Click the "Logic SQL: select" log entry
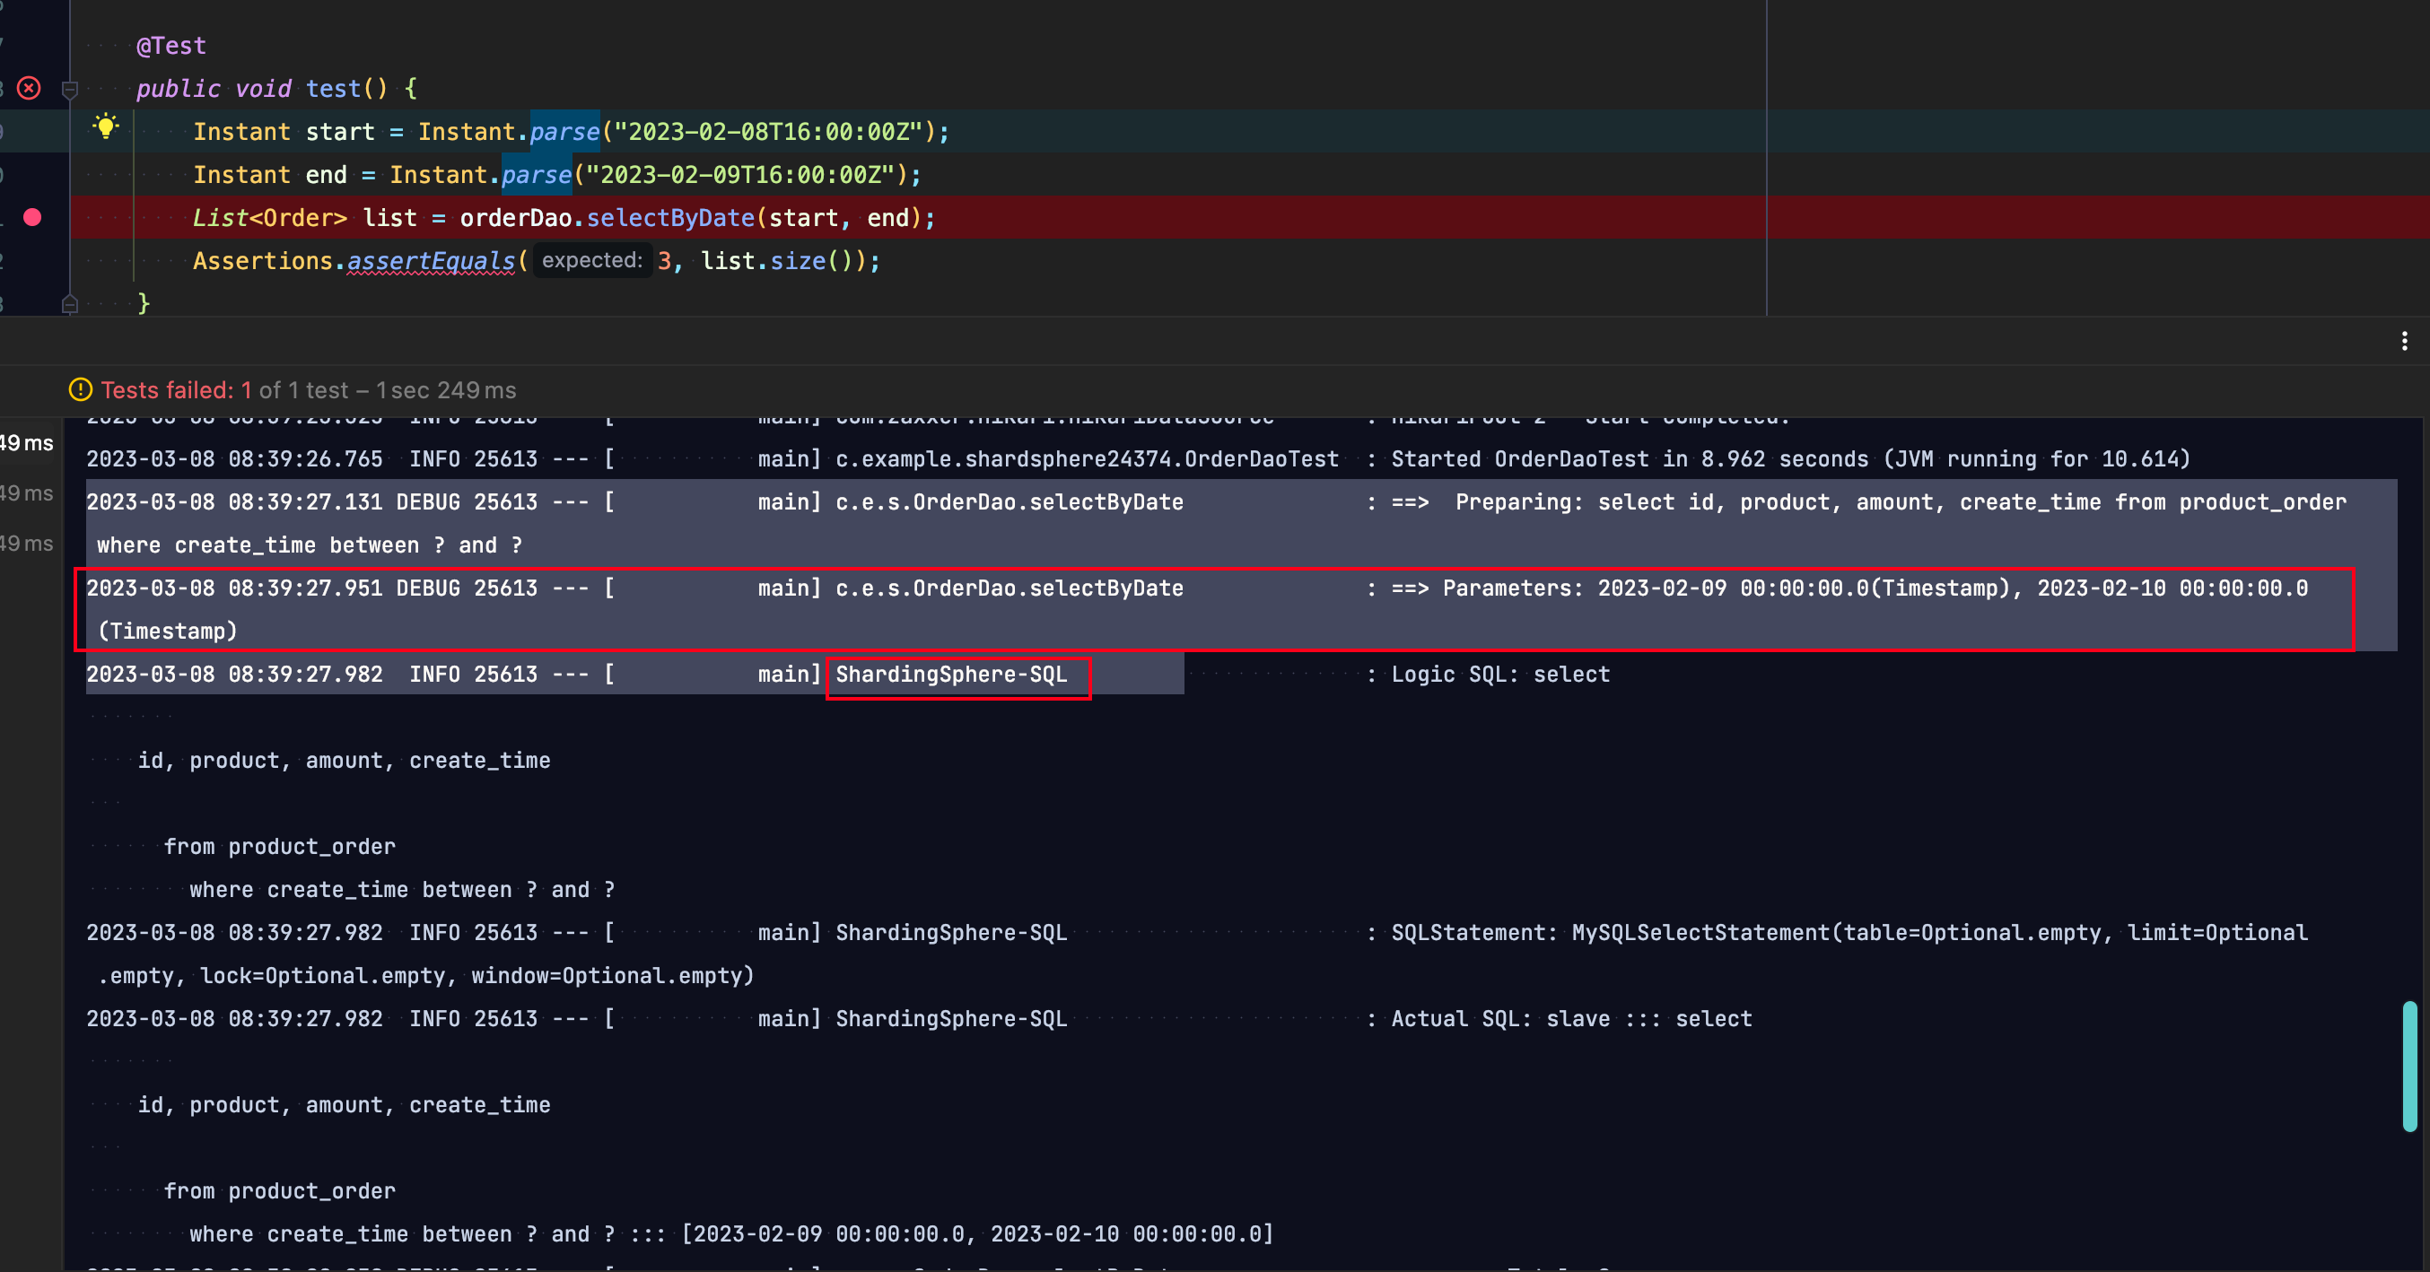The width and height of the screenshot is (2430, 1272). [1499, 674]
